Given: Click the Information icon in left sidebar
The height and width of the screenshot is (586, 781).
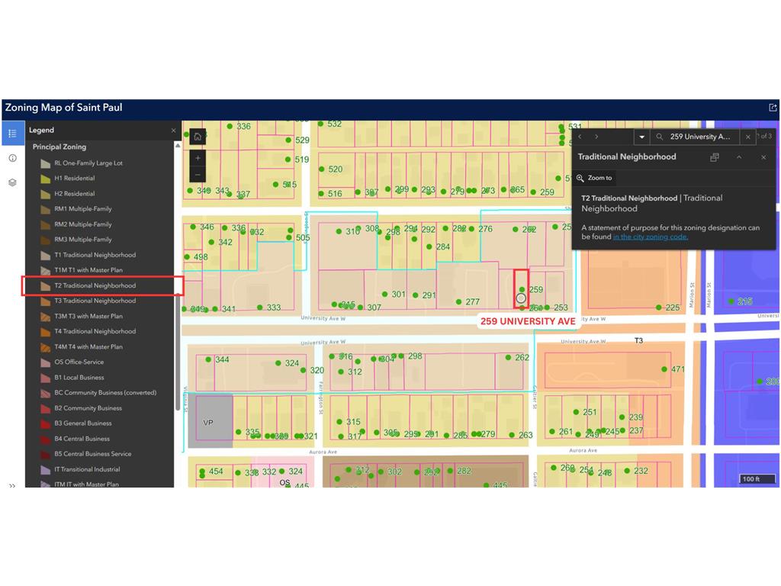Looking at the screenshot, I should [x=12, y=158].
